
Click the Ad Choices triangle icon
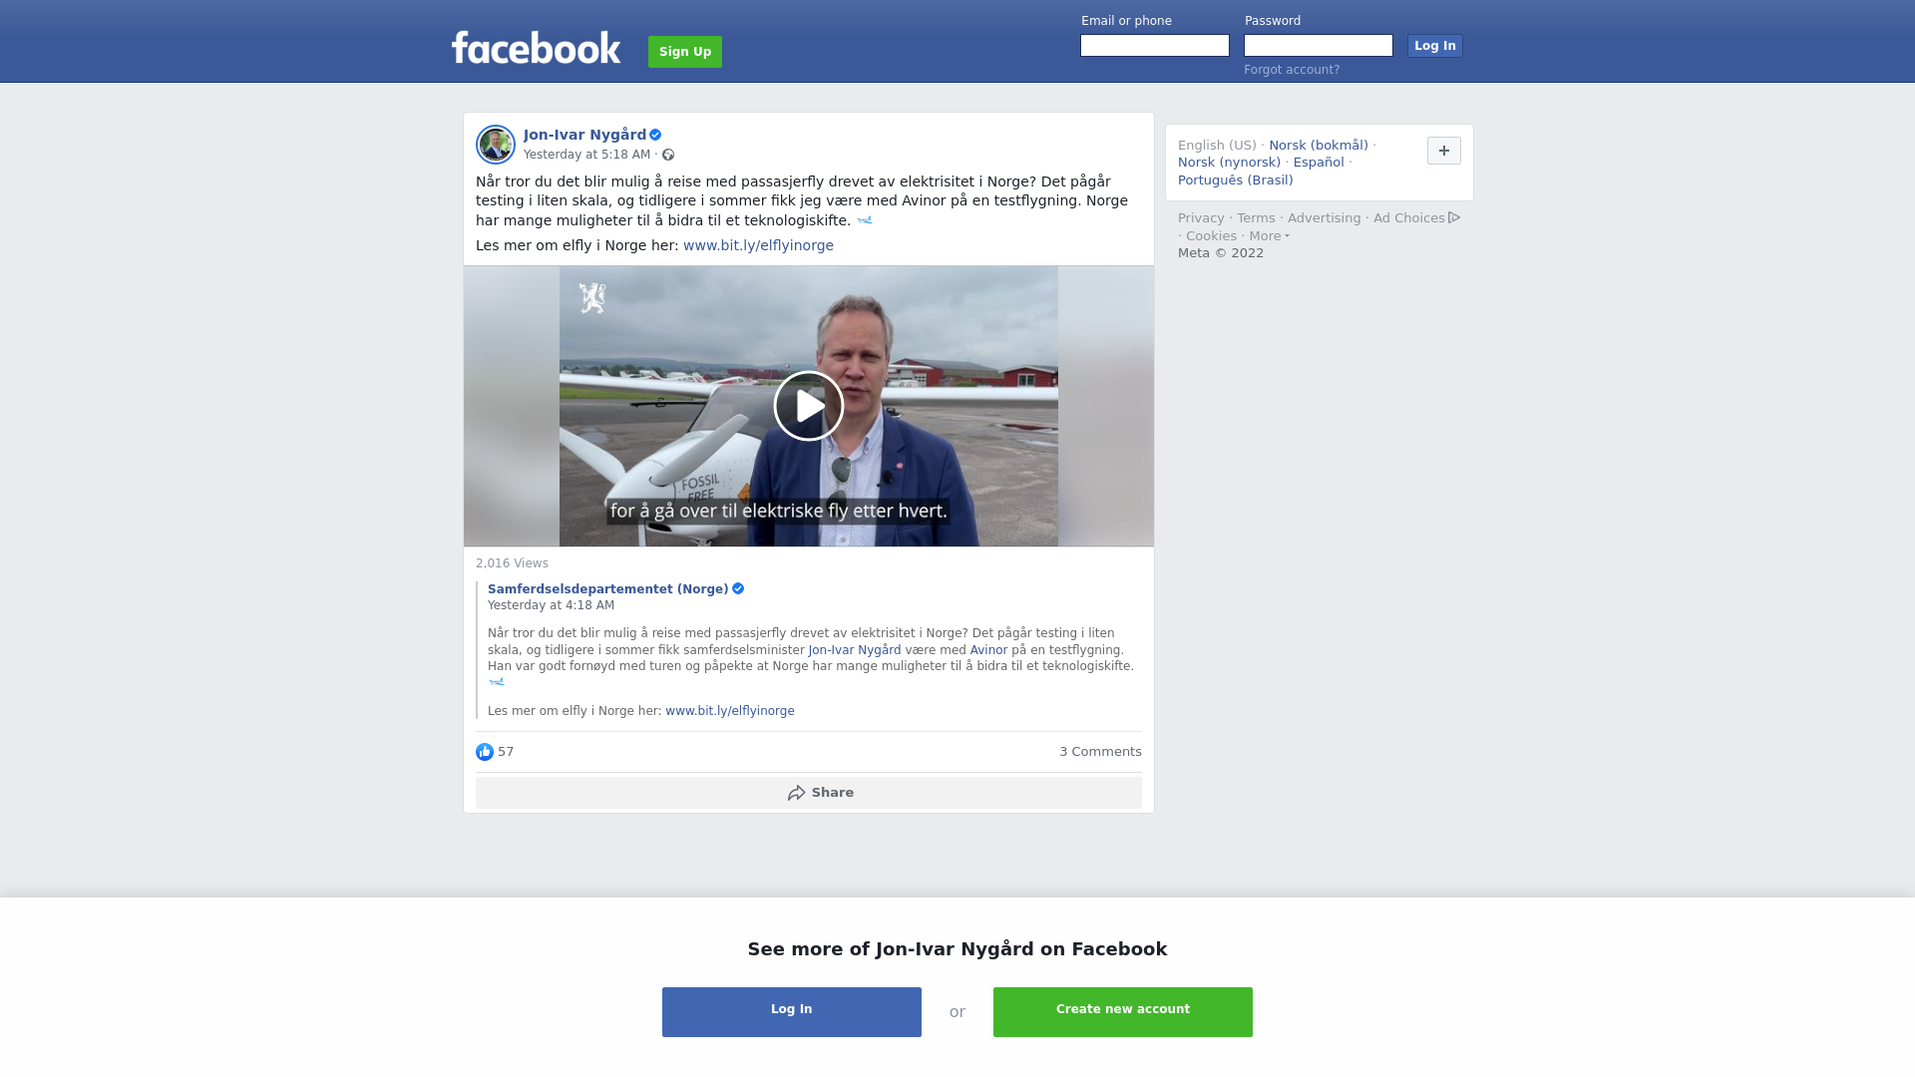point(1454,217)
